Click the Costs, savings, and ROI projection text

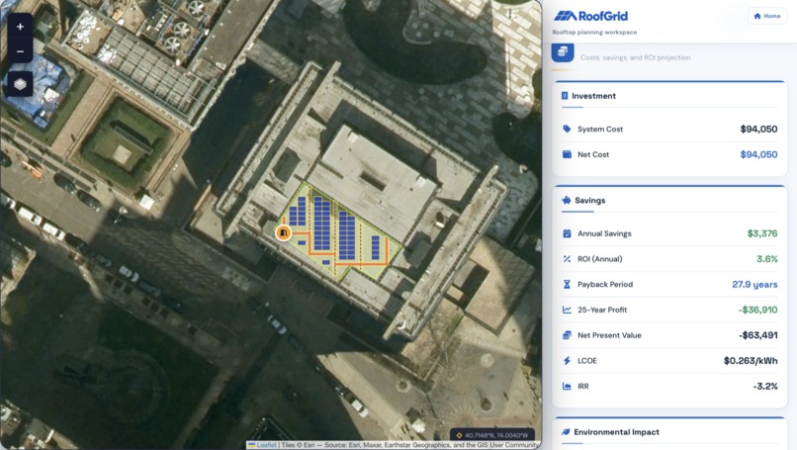point(636,57)
